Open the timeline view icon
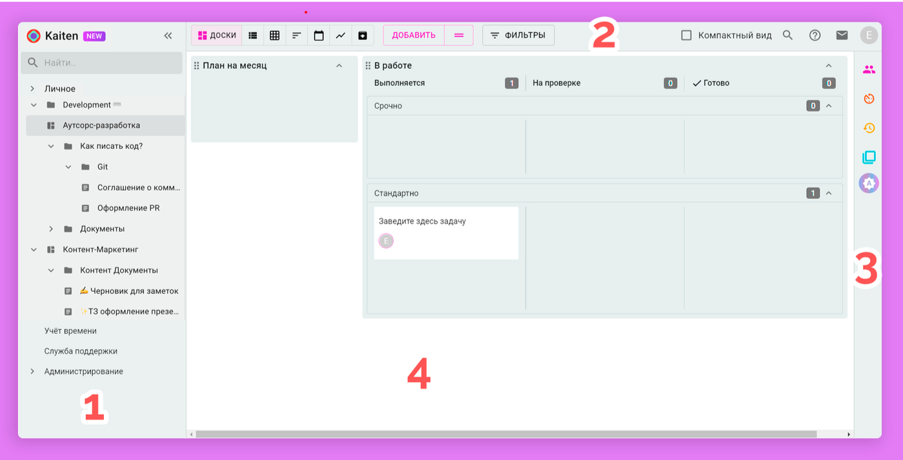The height and width of the screenshot is (460, 903). click(297, 35)
